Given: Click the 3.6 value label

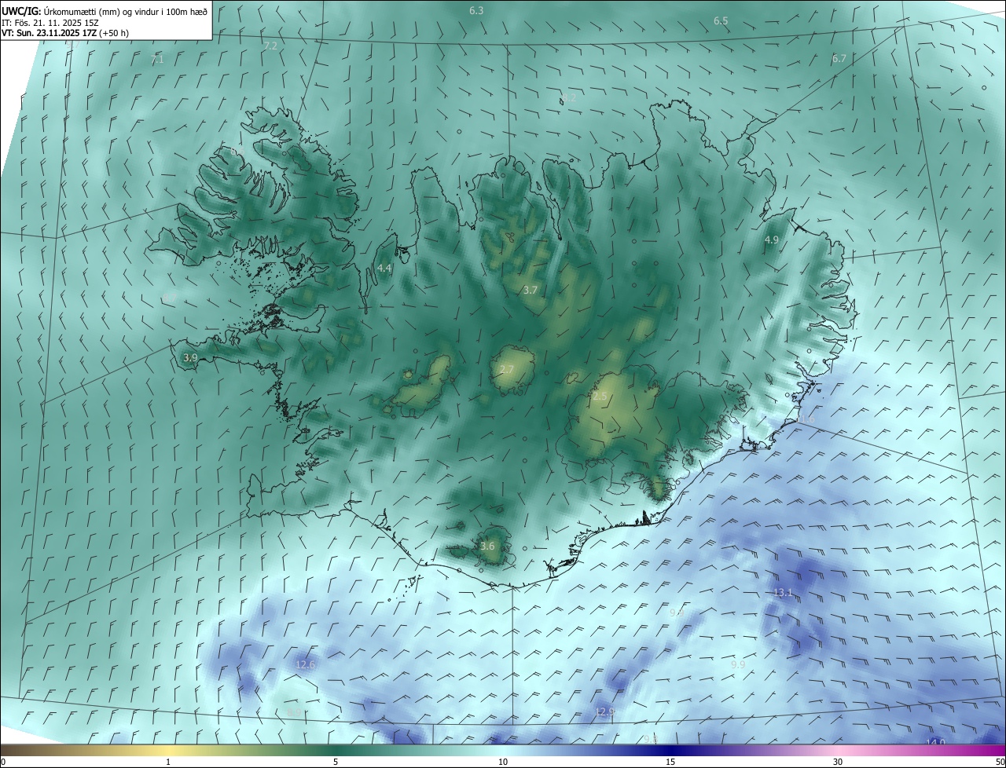Looking at the screenshot, I should click(x=487, y=546).
